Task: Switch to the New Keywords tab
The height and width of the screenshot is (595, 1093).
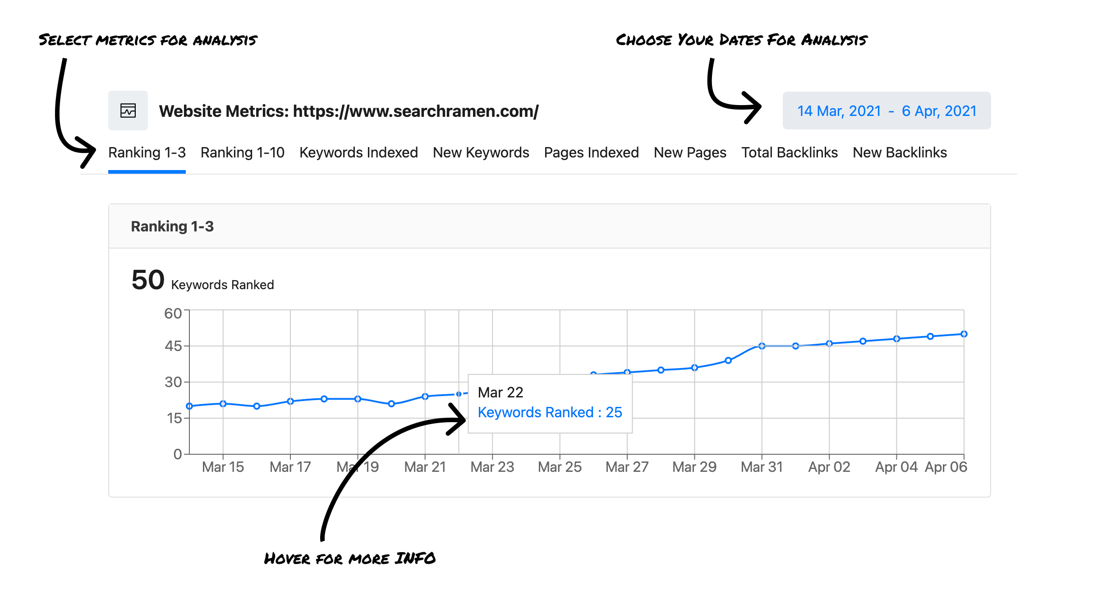Action: point(481,153)
